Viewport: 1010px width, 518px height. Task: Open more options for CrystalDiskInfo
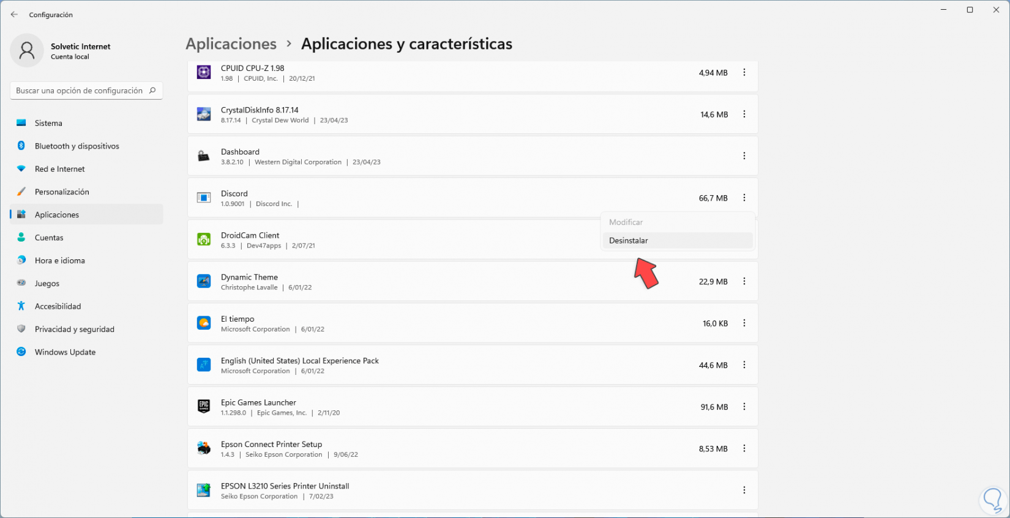pos(744,114)
